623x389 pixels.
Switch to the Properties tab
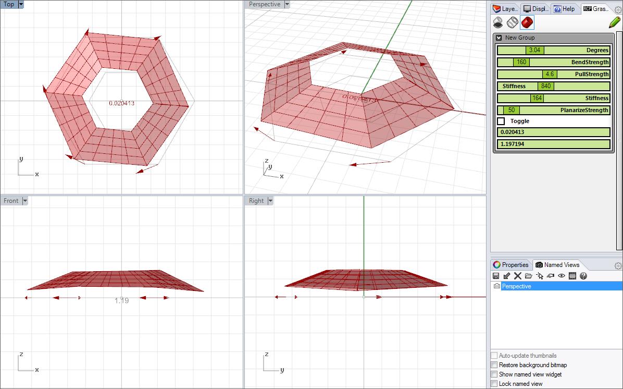coord(511,265)
